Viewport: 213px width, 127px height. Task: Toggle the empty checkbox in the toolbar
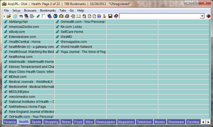[x=44, y=16]
